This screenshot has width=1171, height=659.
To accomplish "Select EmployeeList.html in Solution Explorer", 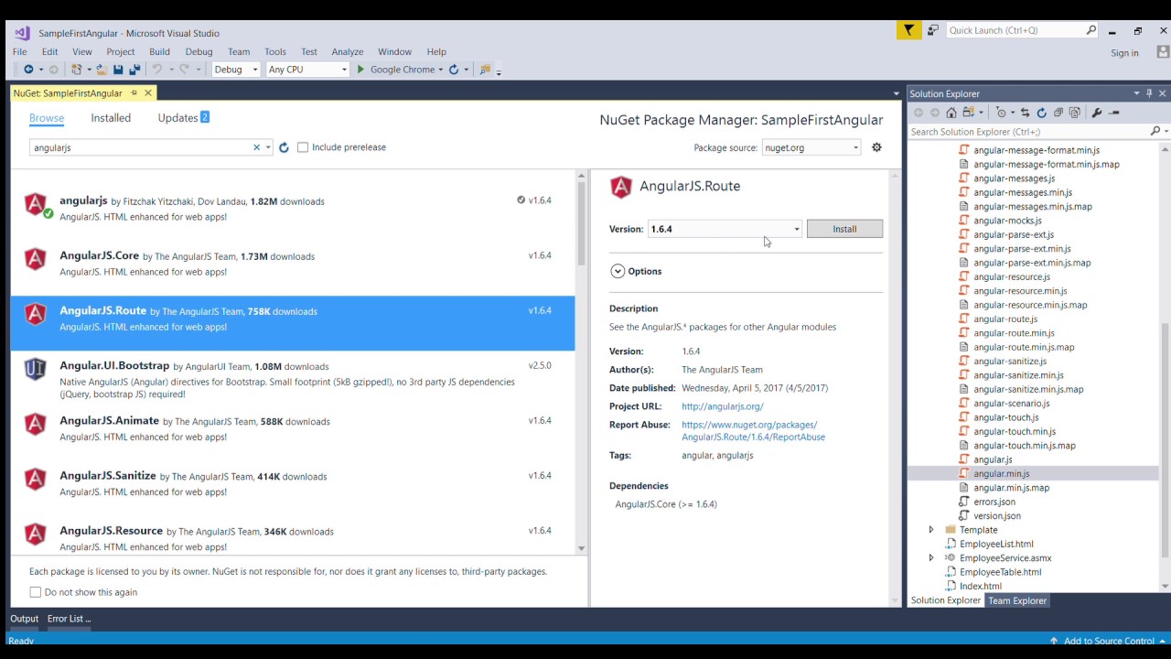I will point(996,544).
